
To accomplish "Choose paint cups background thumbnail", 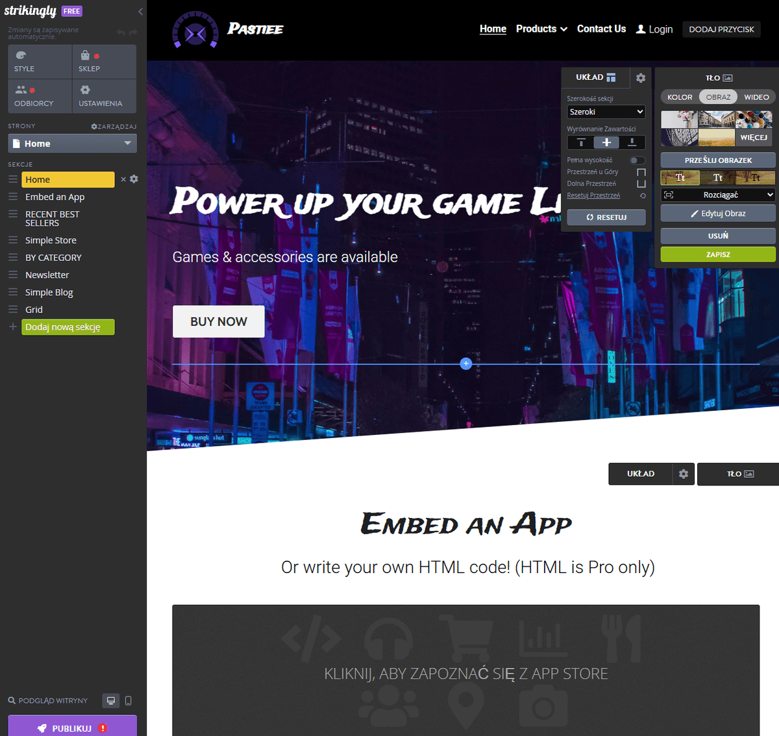I will pyautogui.click(x=754, y=119).
